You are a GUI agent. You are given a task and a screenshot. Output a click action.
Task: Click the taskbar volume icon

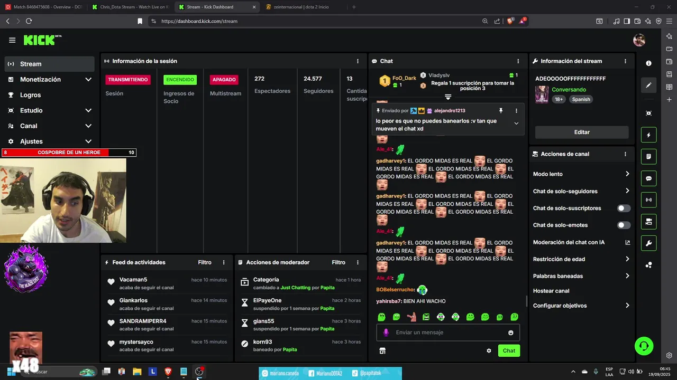point(631,372)
